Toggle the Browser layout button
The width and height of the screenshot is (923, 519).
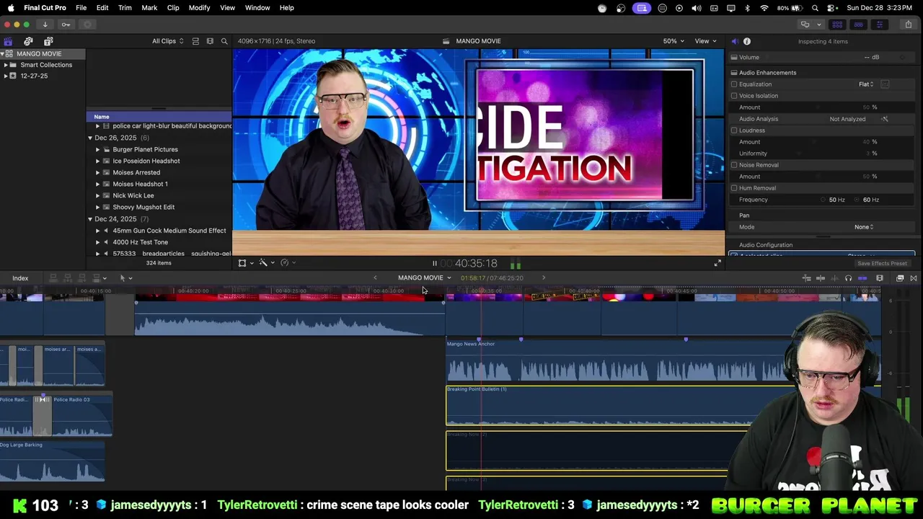(x=837, y=25)
